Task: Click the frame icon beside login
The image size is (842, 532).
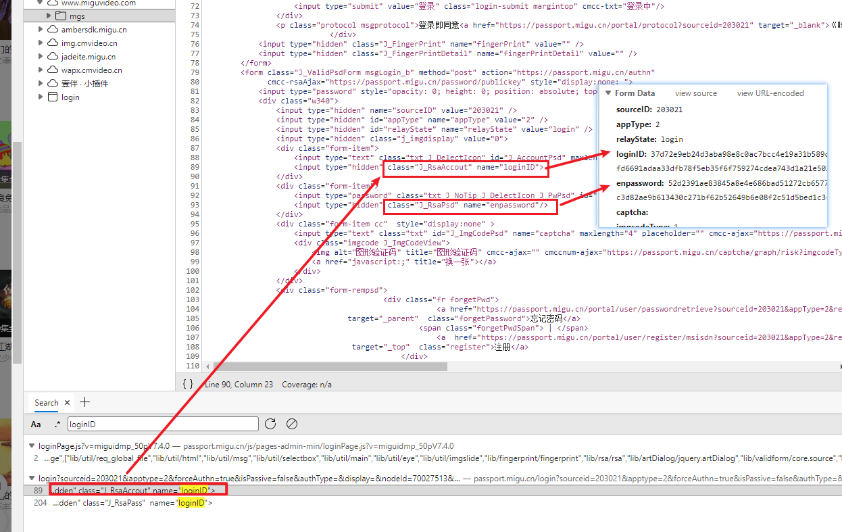Action: point(53,97)
